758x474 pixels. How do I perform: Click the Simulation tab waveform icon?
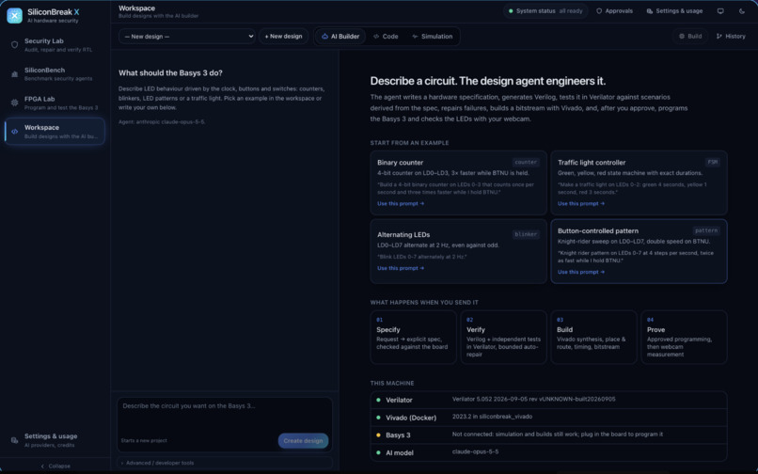pyautogui.click(x=415, y=37)
